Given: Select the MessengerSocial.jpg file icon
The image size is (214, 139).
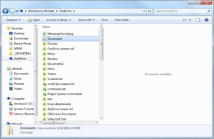Looking at the screenshot, I should tap(44, 34).
